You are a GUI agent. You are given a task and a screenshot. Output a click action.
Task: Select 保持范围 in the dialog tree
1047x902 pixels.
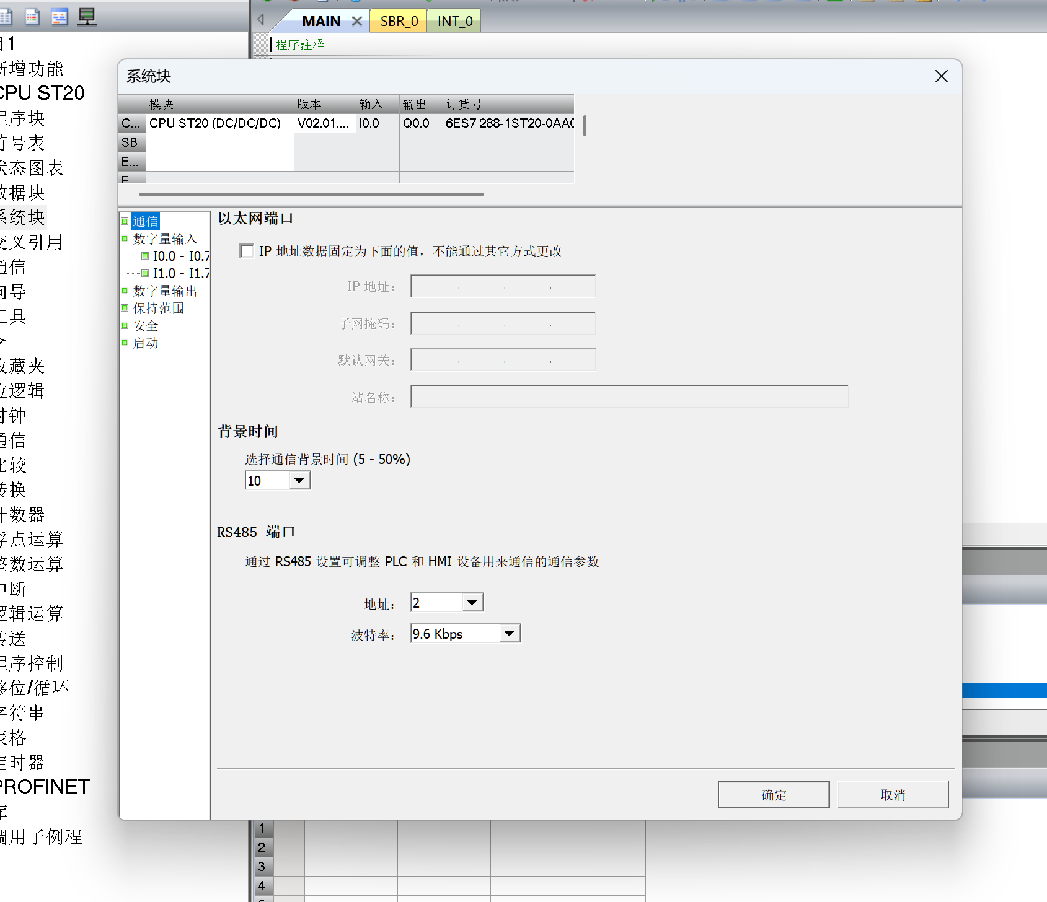(x=159, y=308)
